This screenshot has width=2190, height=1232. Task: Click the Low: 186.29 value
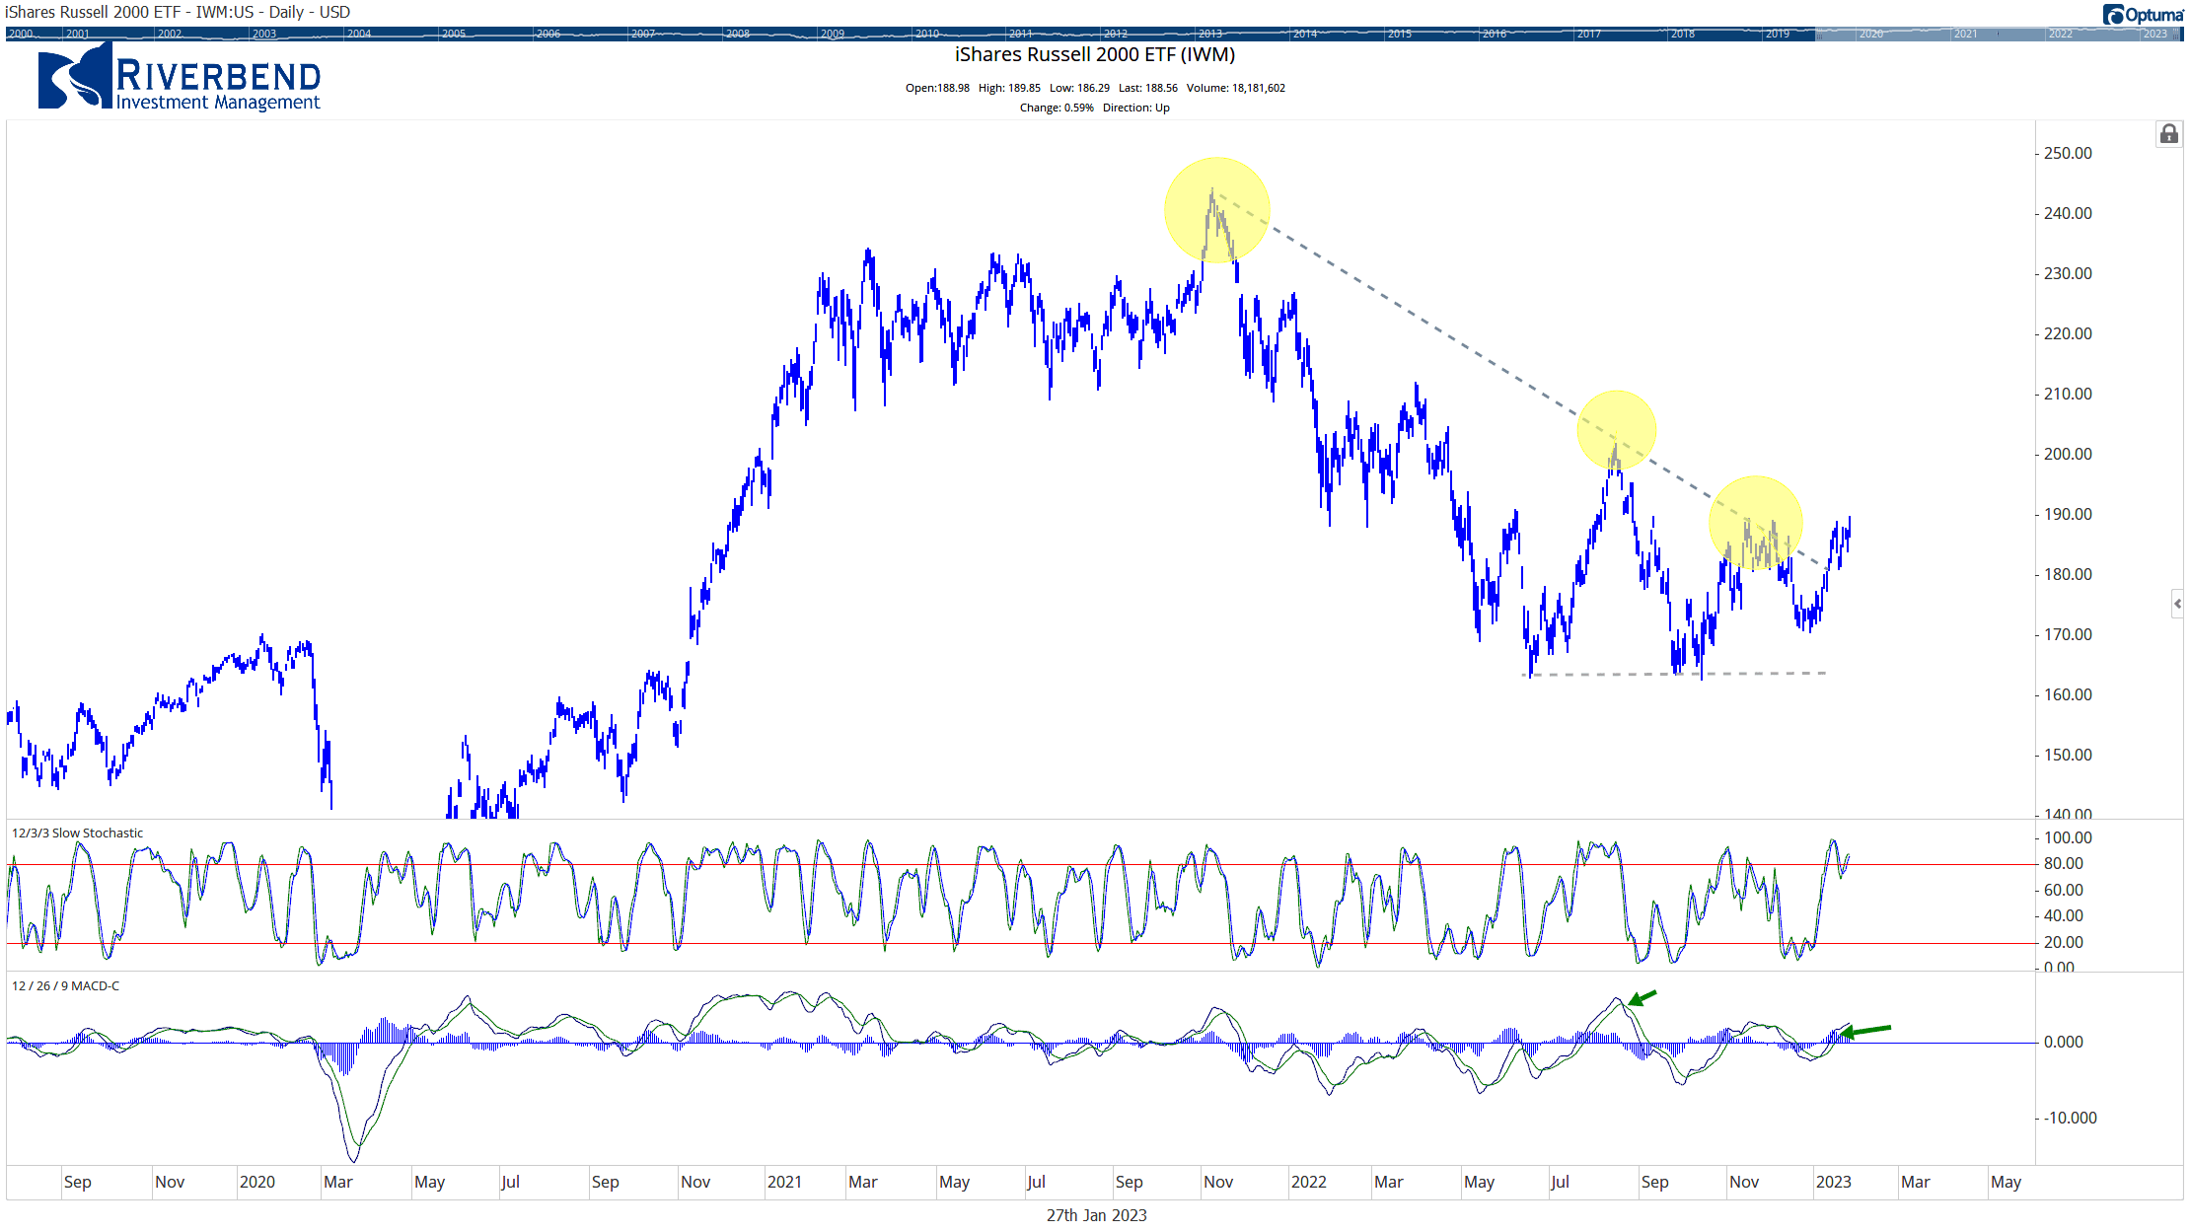1079,88
